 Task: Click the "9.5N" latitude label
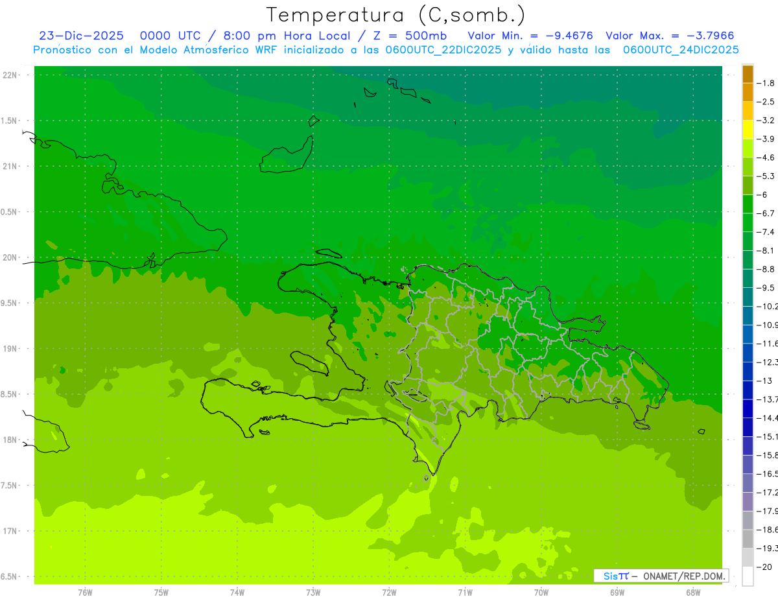click(10, 303)
